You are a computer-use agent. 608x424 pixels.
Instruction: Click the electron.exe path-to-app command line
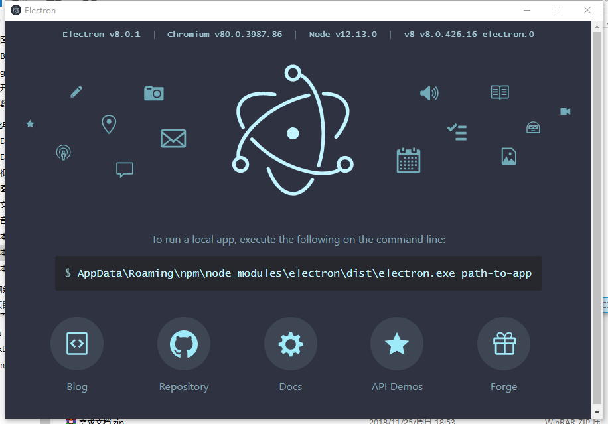(x=298, y=273)
